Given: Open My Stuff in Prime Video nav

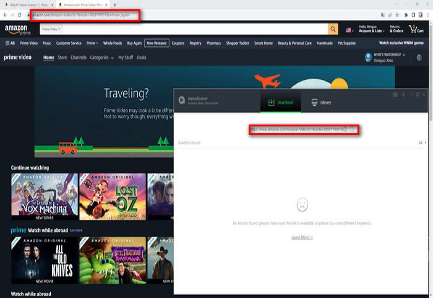Looking at the screenshot, I should tap(126, 58).
